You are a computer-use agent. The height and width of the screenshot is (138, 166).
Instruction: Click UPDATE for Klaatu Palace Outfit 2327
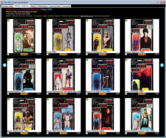click(24, 133)
